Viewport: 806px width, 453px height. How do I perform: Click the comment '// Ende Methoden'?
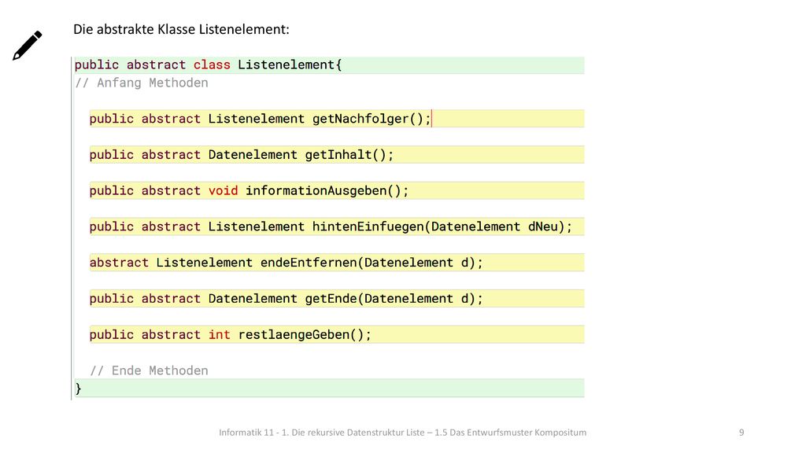click(x=149, y=370)
